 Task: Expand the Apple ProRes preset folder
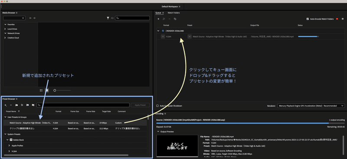click(9, 146)
